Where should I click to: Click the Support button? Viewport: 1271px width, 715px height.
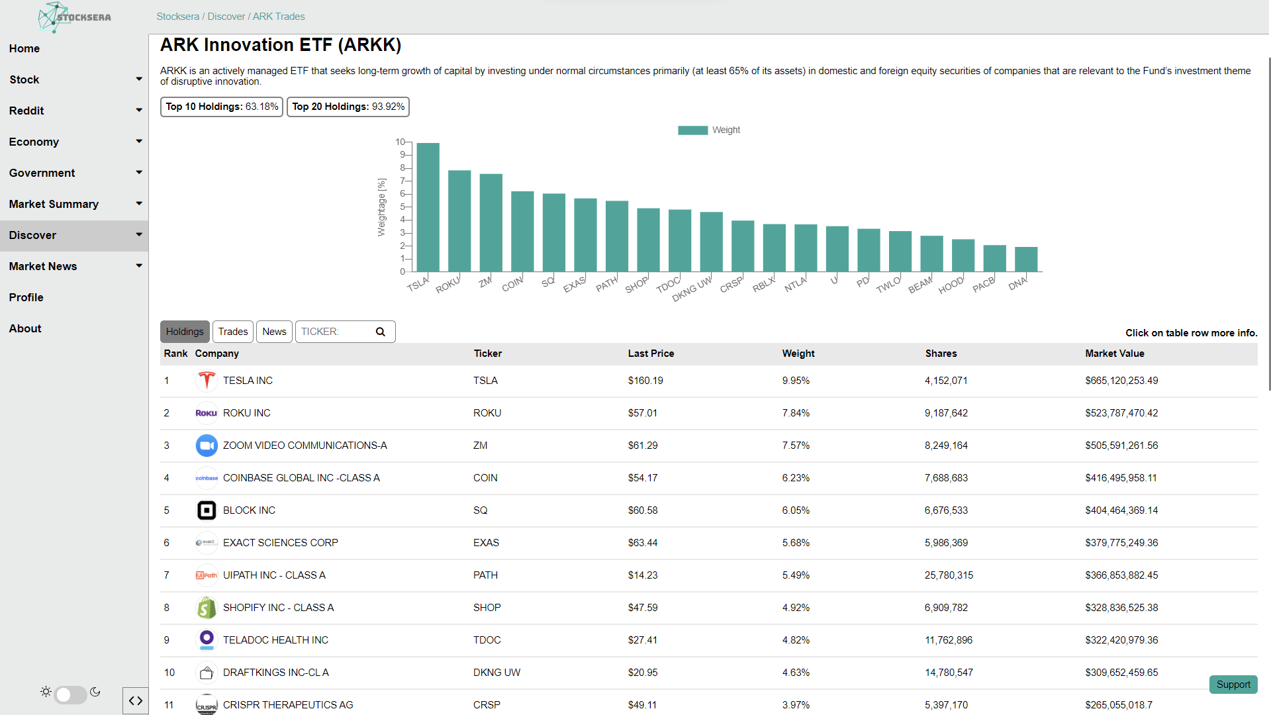coord(1233,685)
